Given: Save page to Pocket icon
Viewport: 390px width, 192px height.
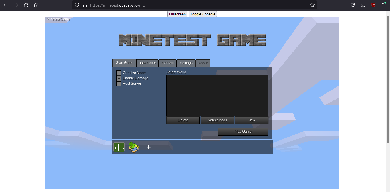Looking at the screenshot, I should (353, 5).
